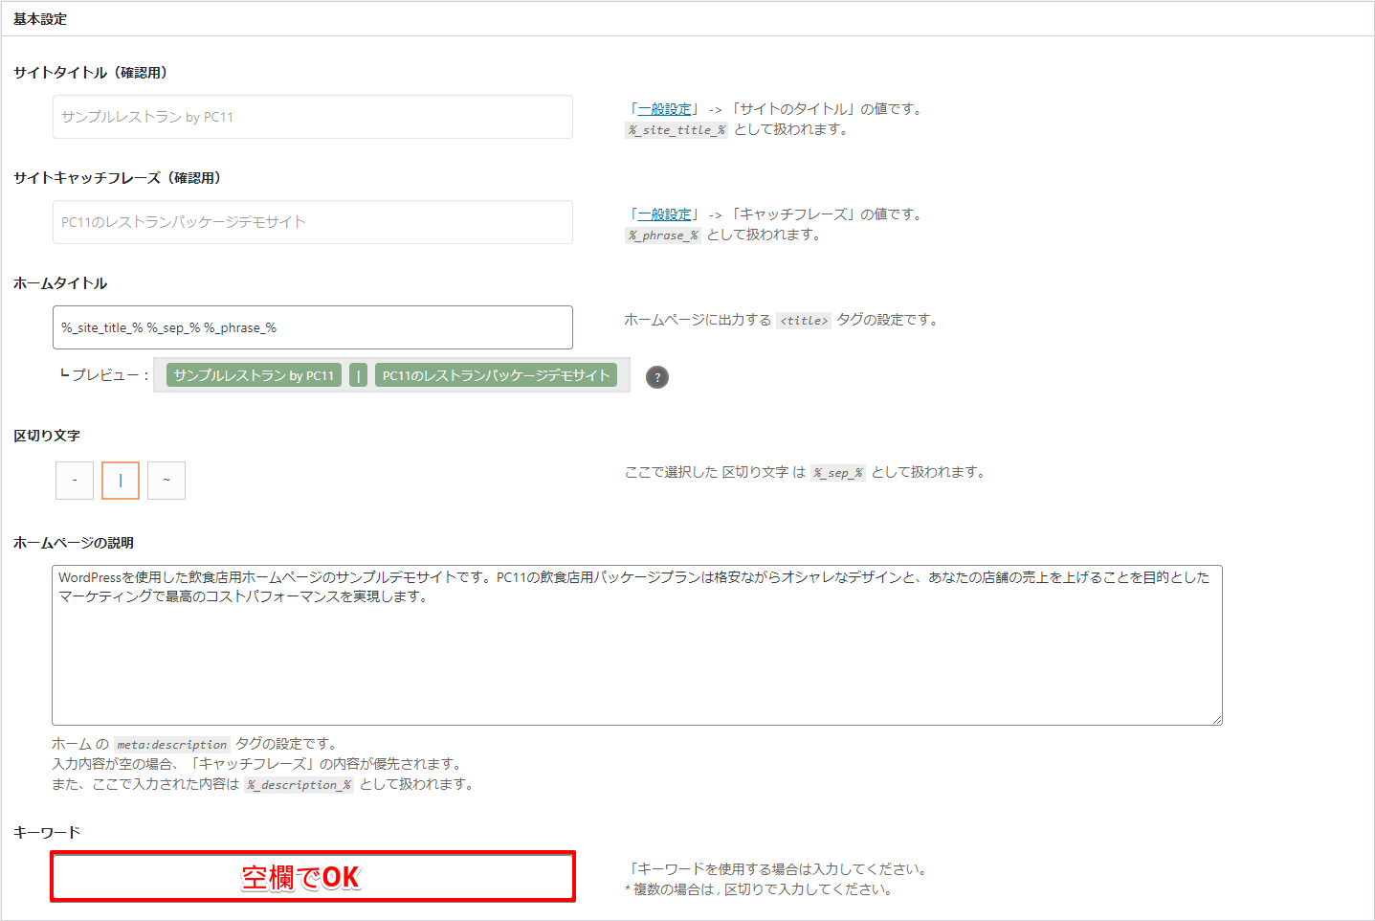Click the description textarea resize handle
Image resolution: width=1375 pixels, height=921 pixels.
coord(1216,719)
